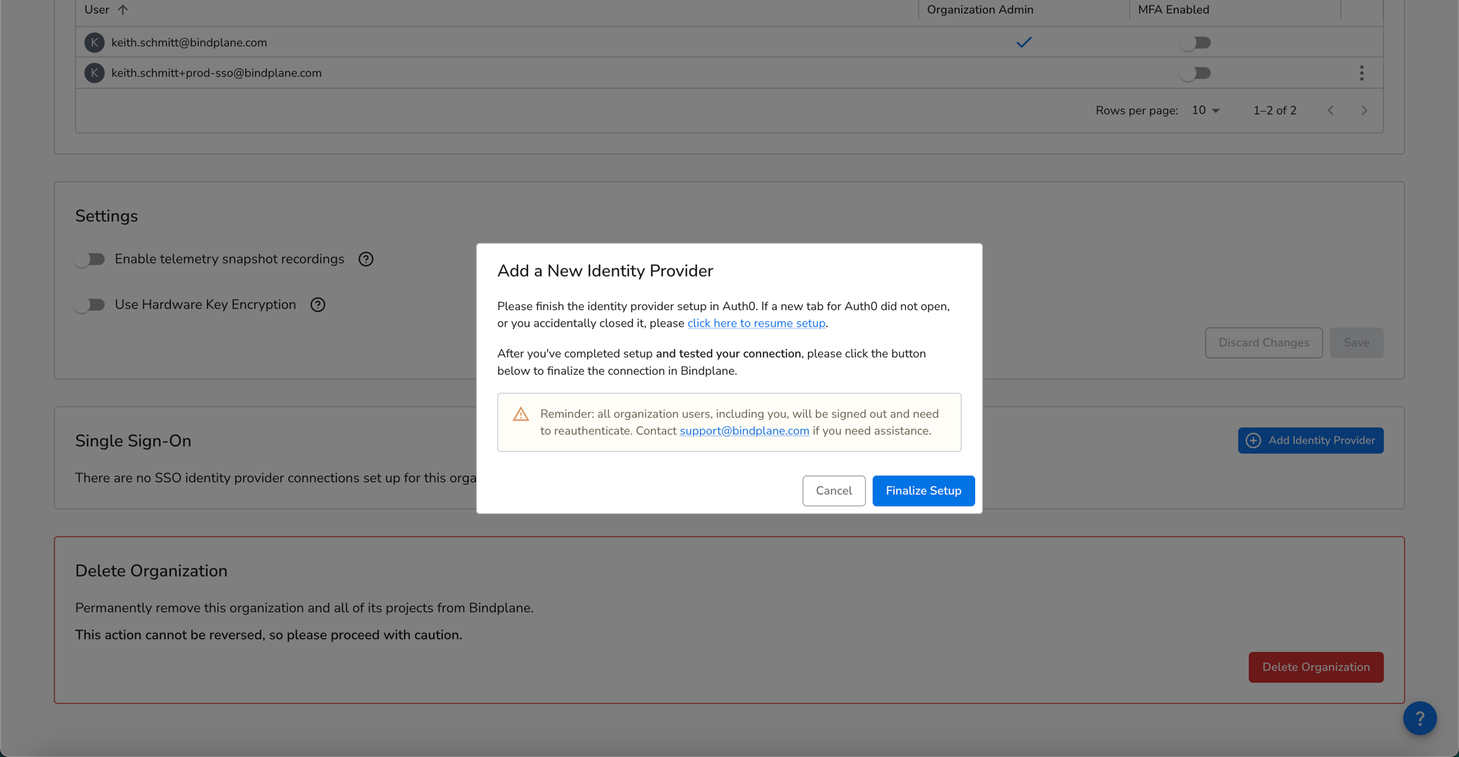Image resolution: width=1459 pixels, height=757 pixels.
Task: Go to next page of users
Action: (x=1365, y=110)
